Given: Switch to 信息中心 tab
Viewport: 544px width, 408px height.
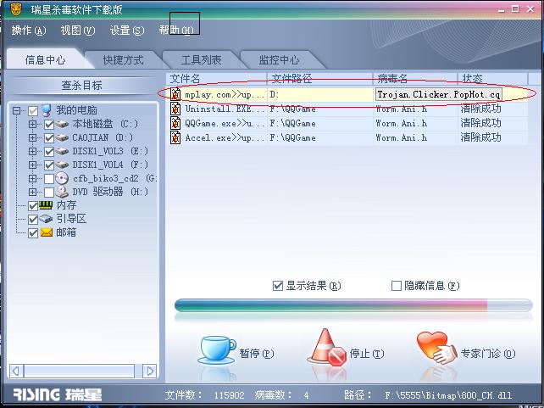Looking at the screenshot, I should (45, 60).
